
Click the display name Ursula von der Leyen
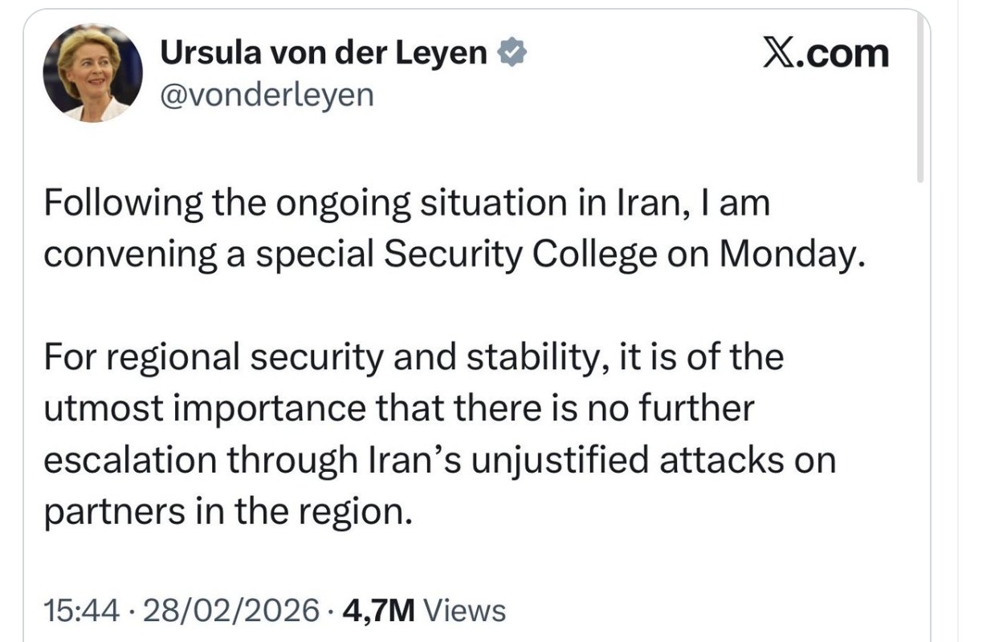(x=324, y=54)
